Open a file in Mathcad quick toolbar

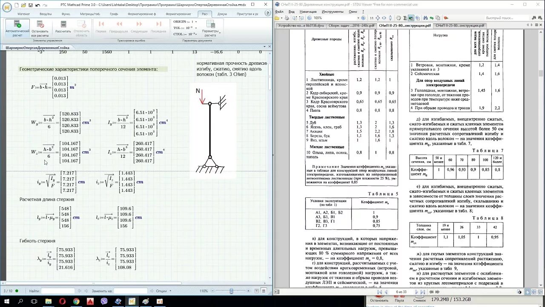(23, 5)
